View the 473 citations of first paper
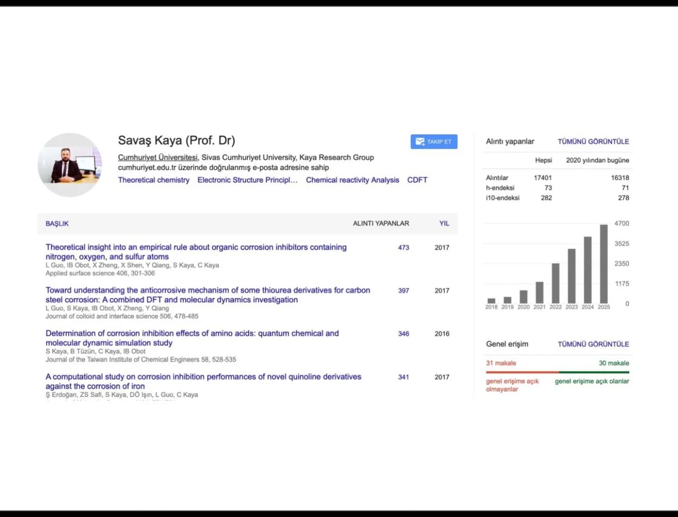This screenshot has height=517, width=678. click(403, 247)
